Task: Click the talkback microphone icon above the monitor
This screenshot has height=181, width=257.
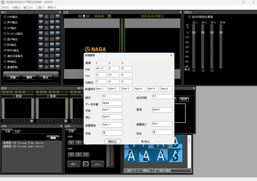Action: pyautogui.click(x=84, y=16)
